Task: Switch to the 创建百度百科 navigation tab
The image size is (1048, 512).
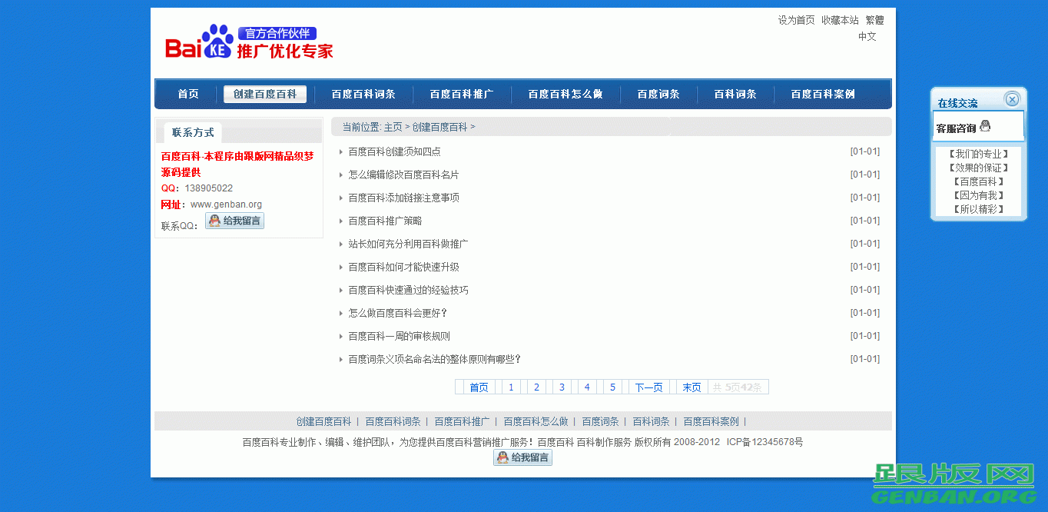Action: click(x=264, y=94)
